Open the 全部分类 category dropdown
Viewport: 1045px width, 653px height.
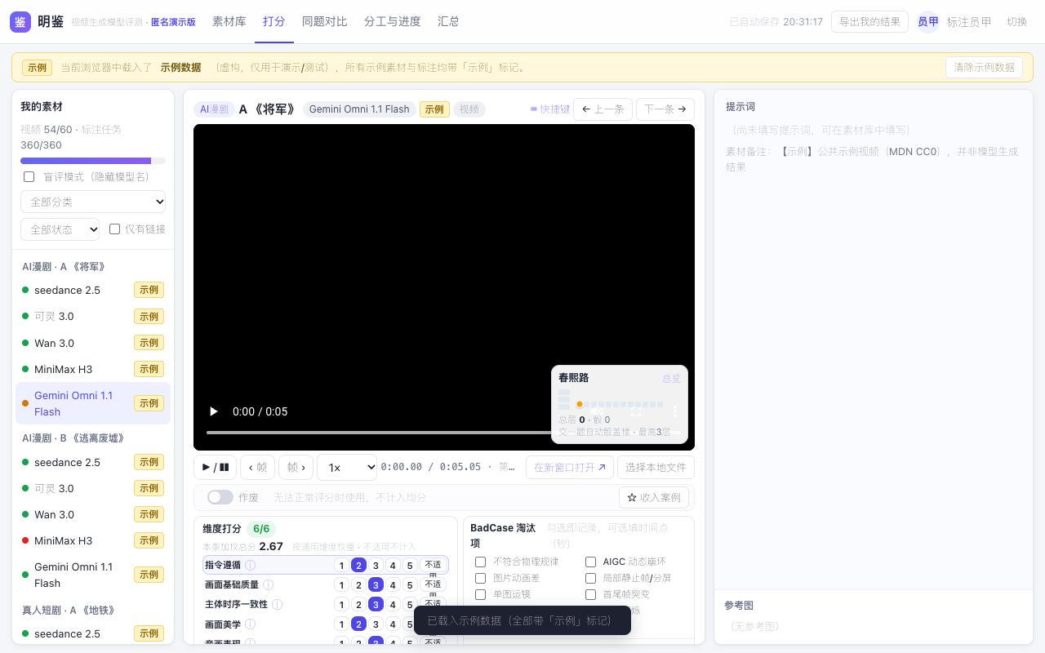pos(93,202)
